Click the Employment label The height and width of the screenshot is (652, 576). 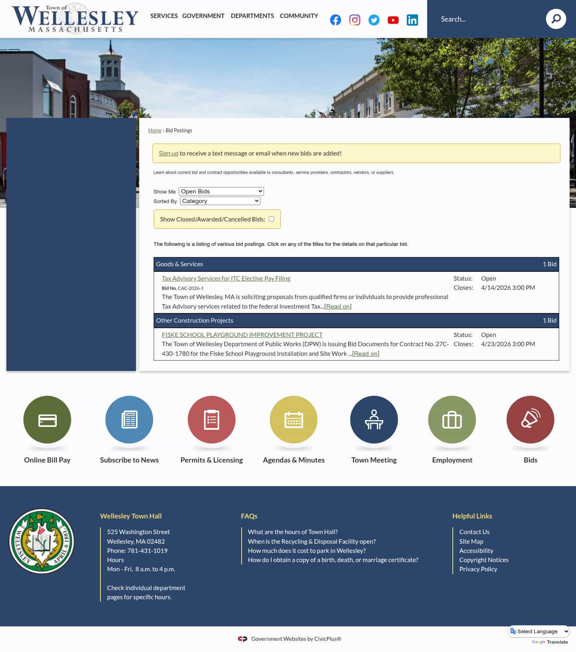(452, 460)
